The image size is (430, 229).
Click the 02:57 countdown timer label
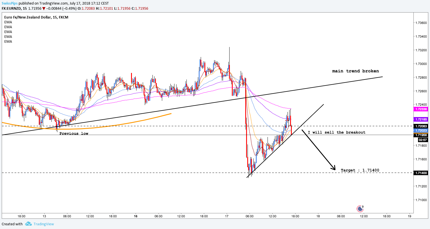pyautogui.click(x=422, y=140)
